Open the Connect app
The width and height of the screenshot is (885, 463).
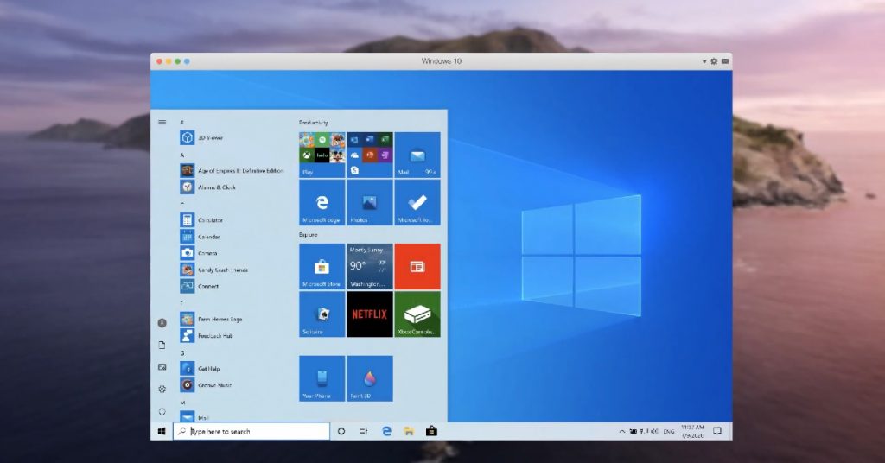click(x=200, y=286)
